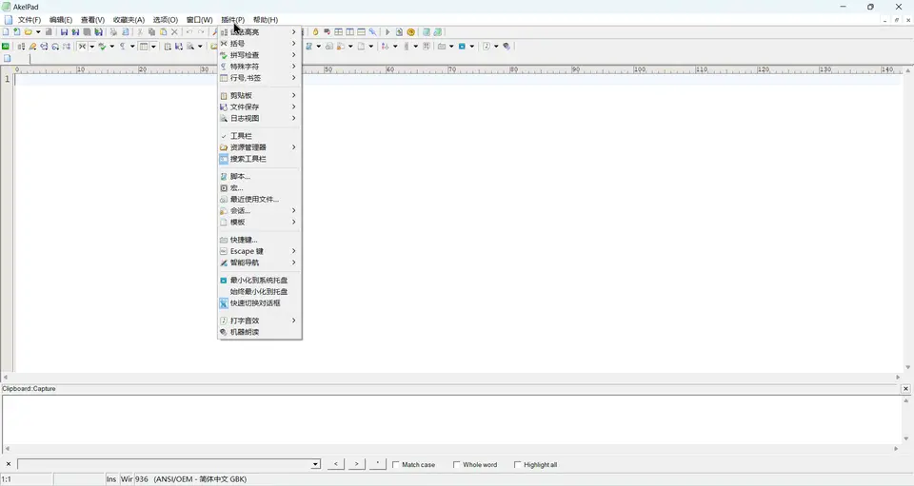The image size is (914, 486).
Task: Click the Cut scissors toolbar icon
Action: point(140,32)
